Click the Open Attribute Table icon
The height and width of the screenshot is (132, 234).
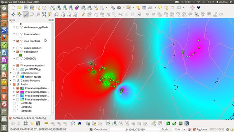(x=144, y=8)
